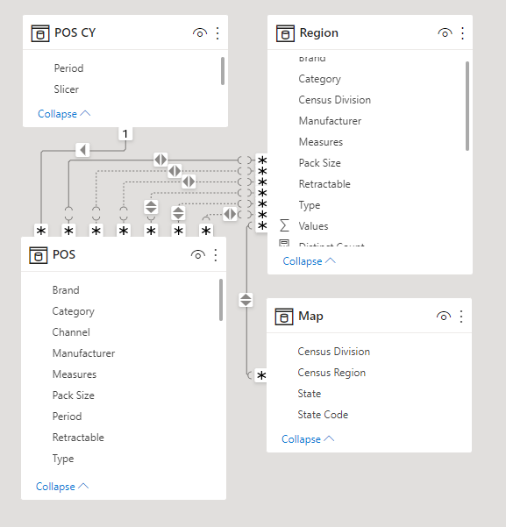The height and width of the screenshot is (527, 506).
Task: Select Type field in POS table
Action: point(63,459)
